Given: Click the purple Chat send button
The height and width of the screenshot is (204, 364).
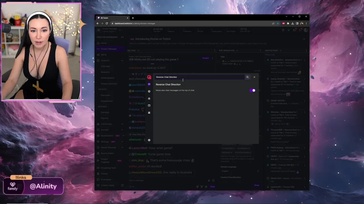Looking at the screenshot, I should point(212,186).
